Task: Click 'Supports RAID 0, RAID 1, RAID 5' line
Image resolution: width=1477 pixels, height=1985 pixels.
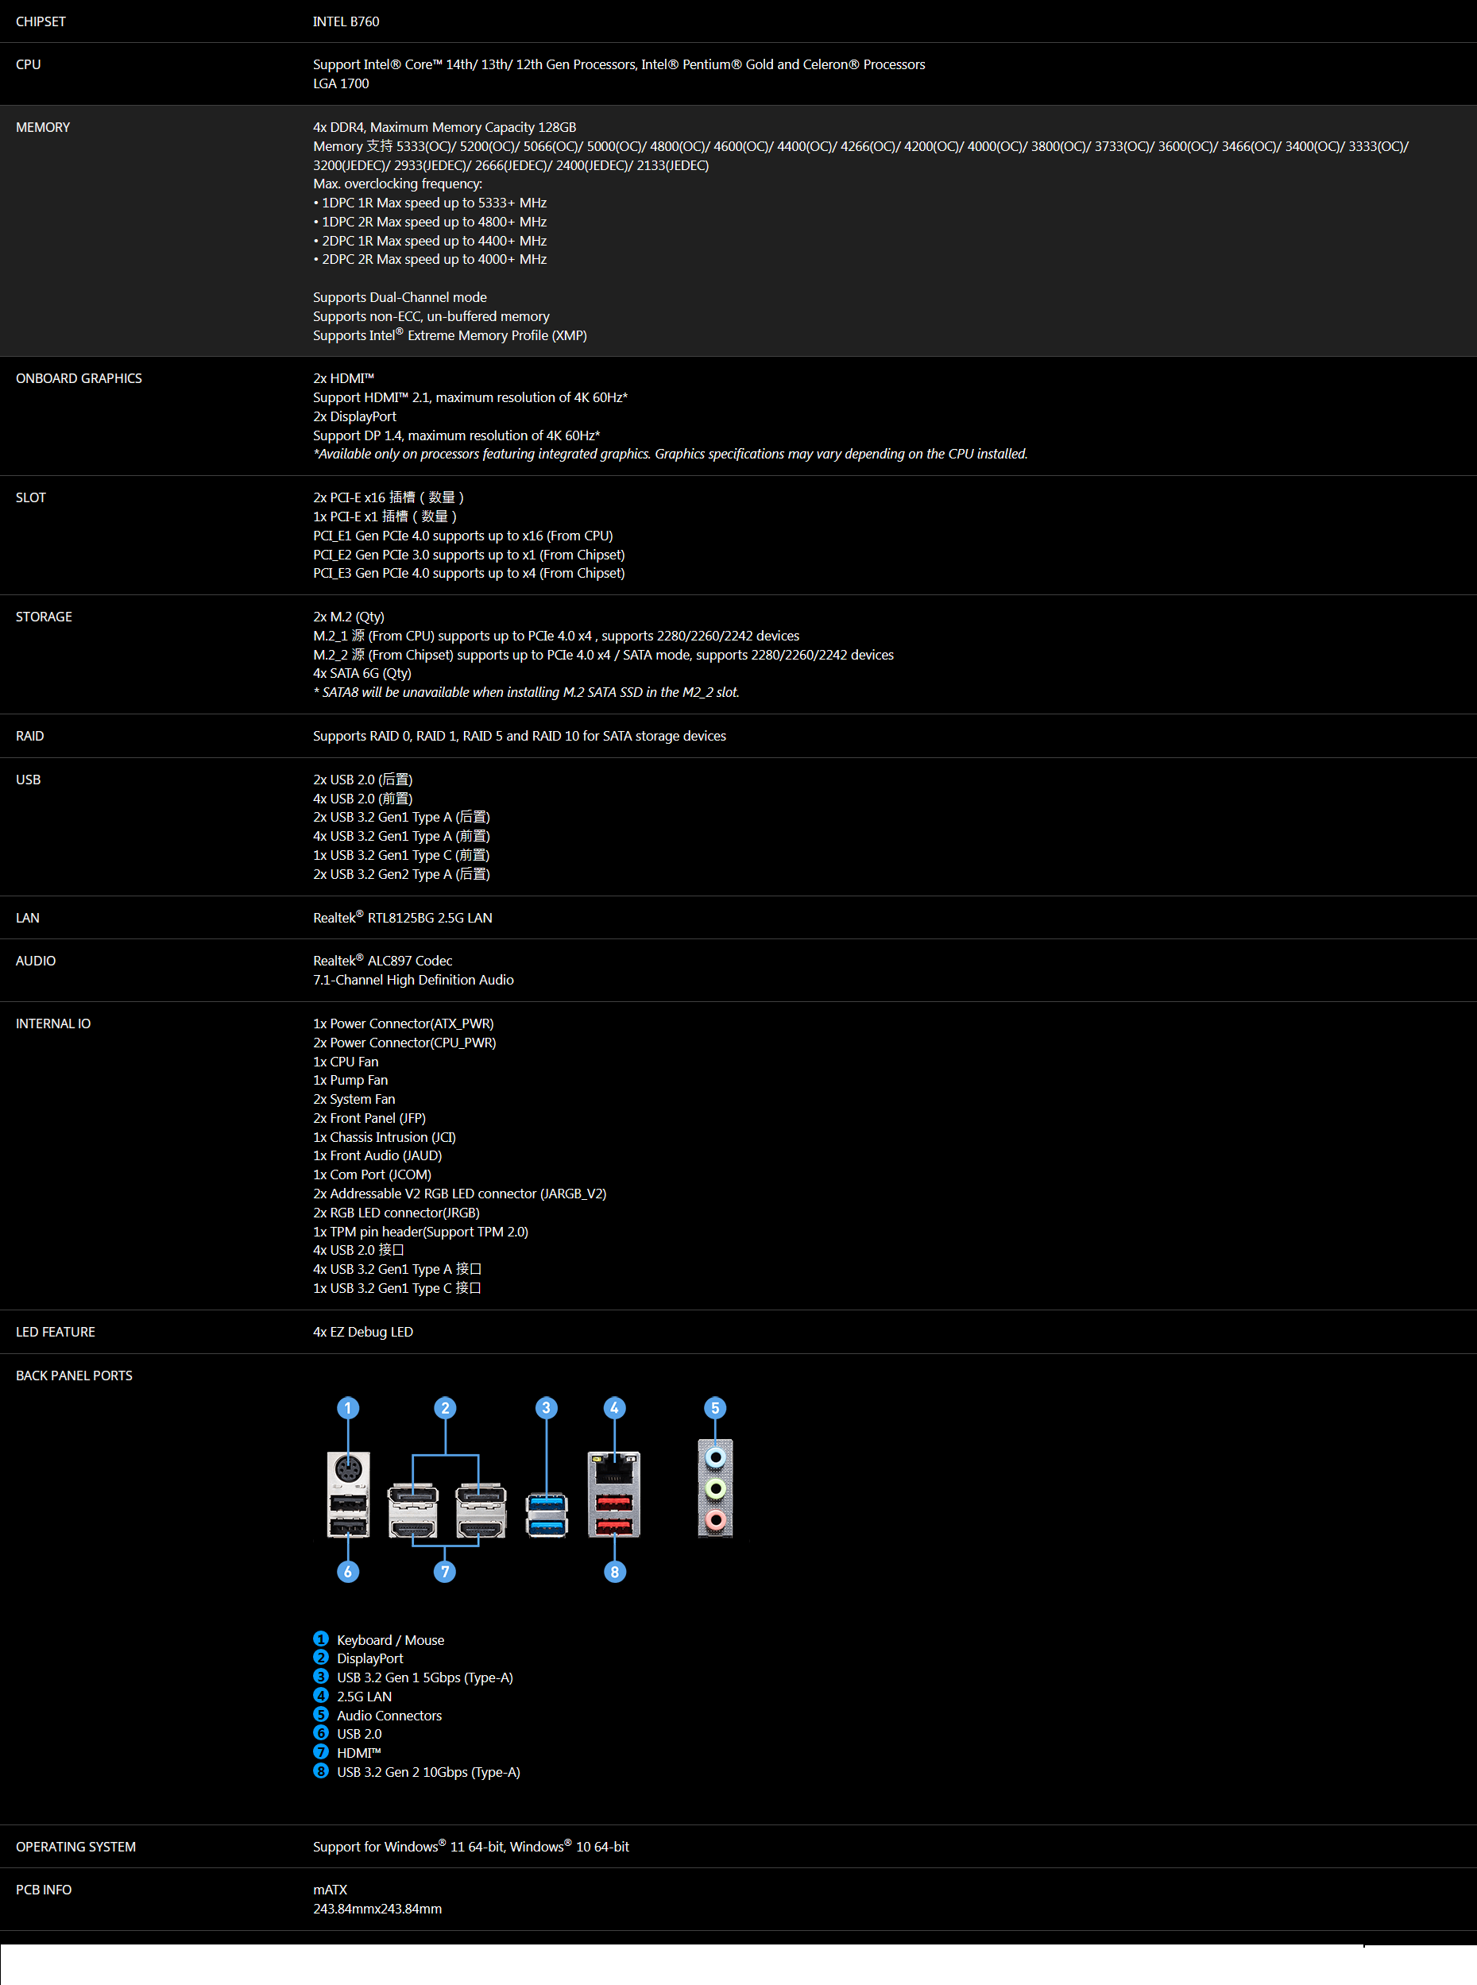Action: click(x=520, y=736)
